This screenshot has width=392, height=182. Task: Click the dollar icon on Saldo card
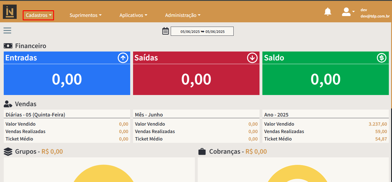[x=382, y=58]
